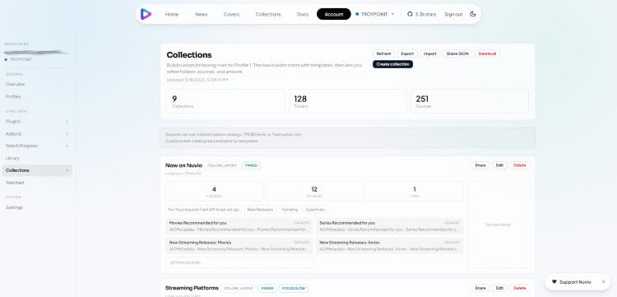Click the No backdrop placeholder

tap(499, 225)
